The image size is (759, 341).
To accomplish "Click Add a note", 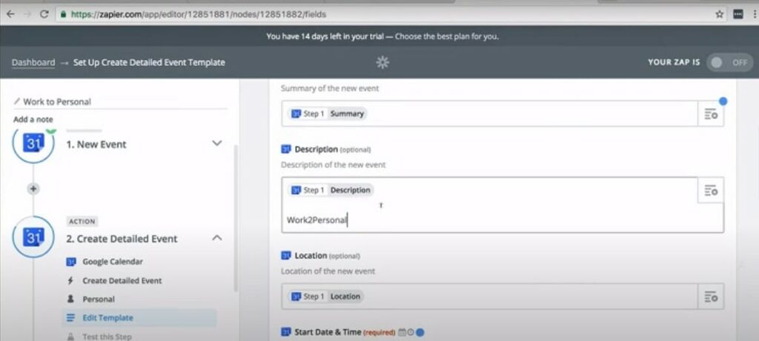I will (33, 119).
